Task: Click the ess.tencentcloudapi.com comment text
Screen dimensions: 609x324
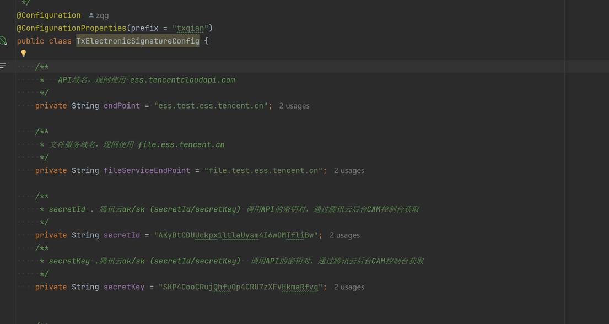Action: coord(182,80)
